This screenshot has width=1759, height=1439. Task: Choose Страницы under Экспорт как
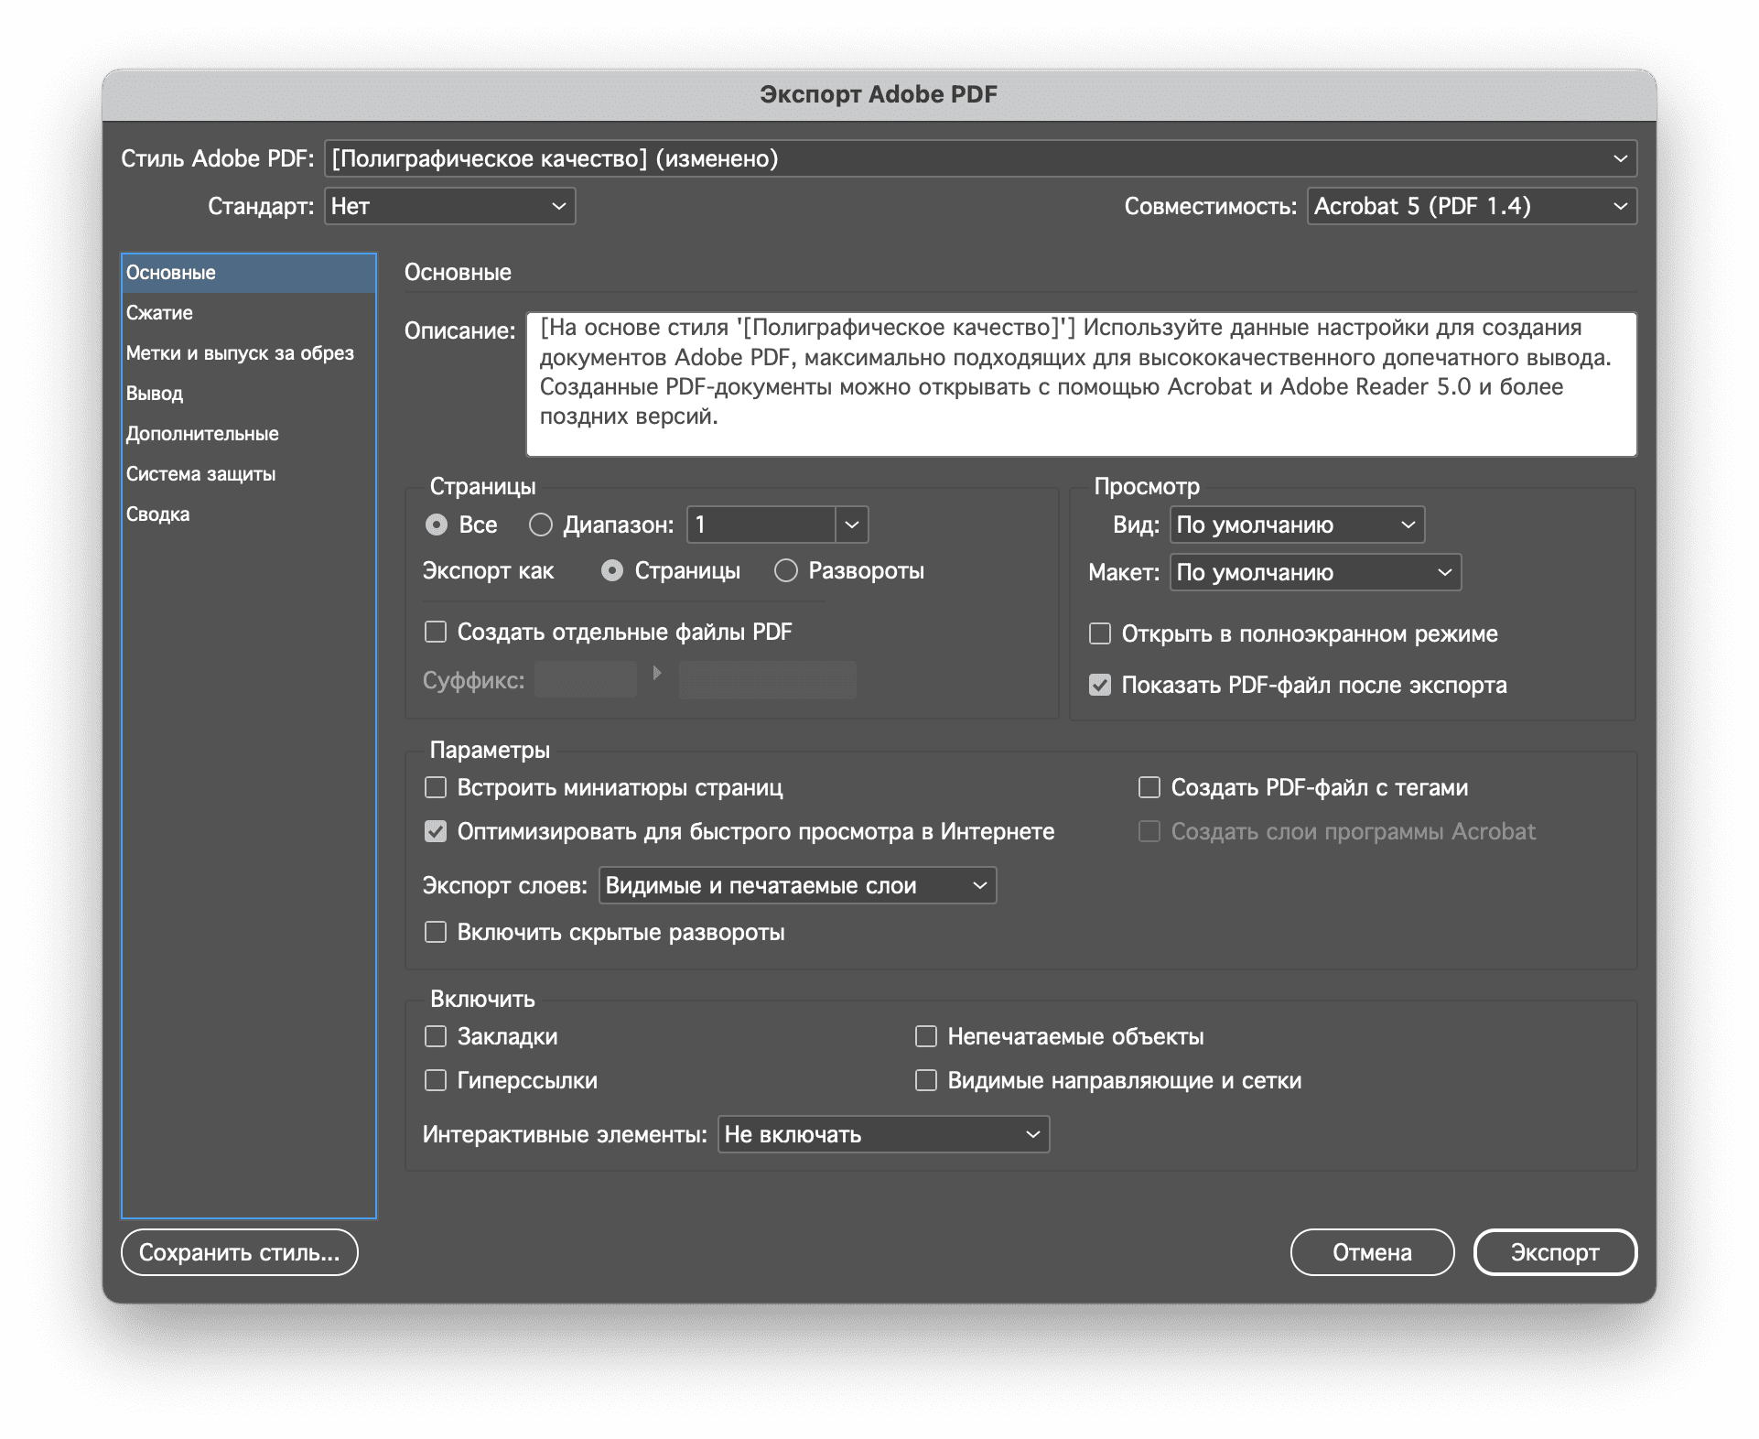click(x=612, y=571)
